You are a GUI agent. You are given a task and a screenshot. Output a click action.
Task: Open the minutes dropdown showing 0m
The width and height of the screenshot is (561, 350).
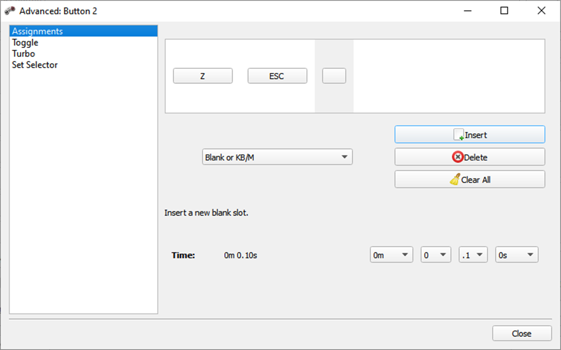(391, 254)
